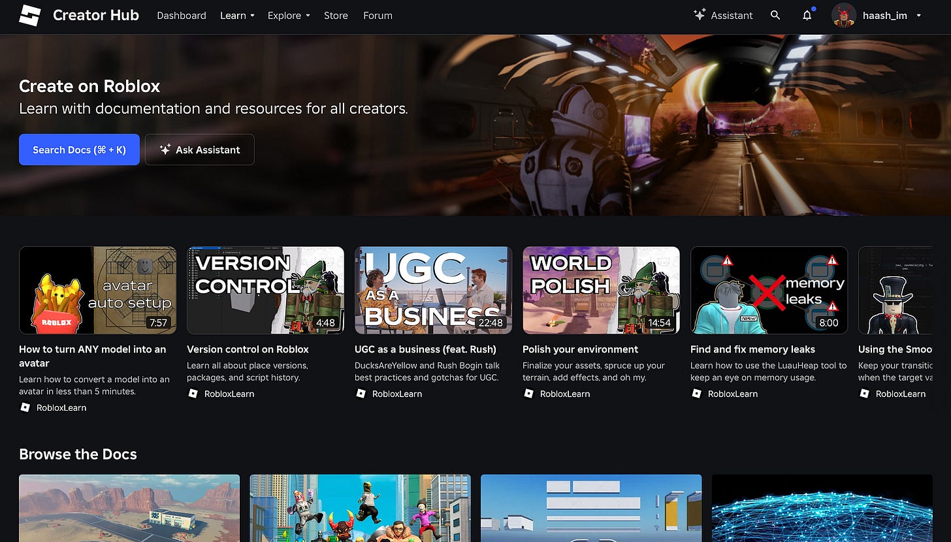Click the Roblox logo in top-left corner
Image resolution: width=951 pixels, height=542 pixels.
(x=29, y=16)
